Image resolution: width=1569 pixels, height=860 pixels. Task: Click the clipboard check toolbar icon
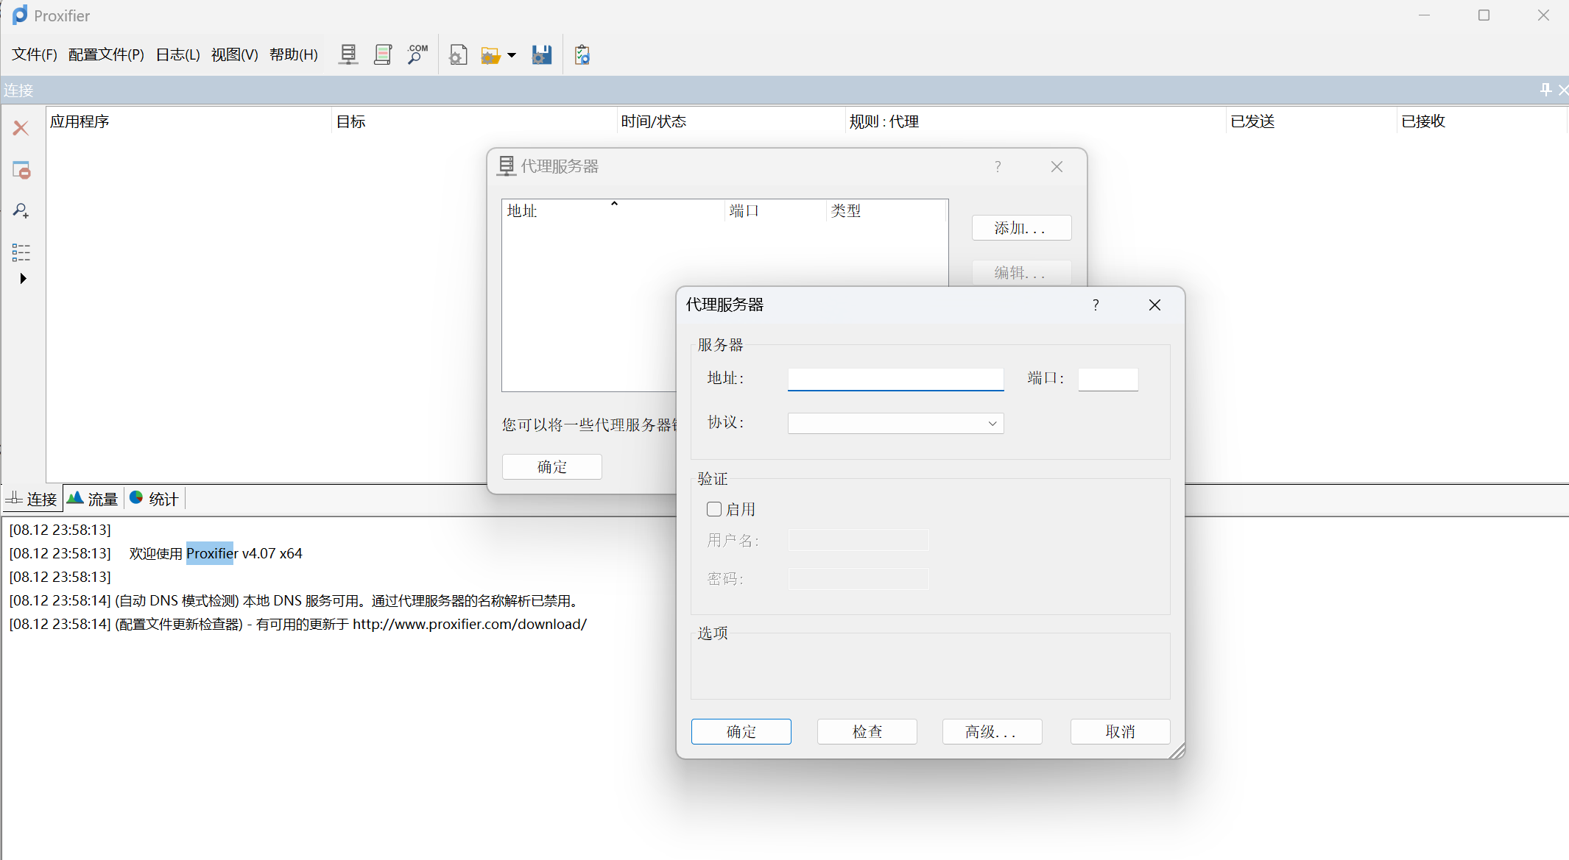click(582, 55)
